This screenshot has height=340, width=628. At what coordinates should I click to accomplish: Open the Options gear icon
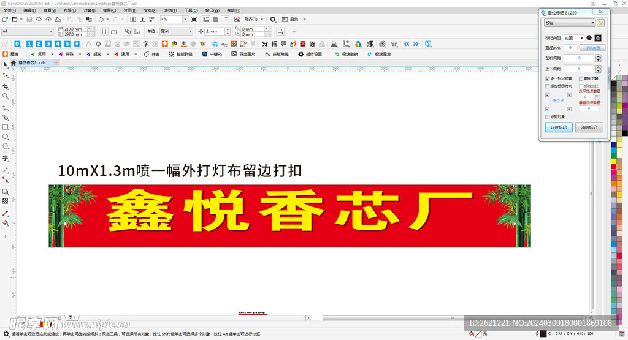(x=273, y=20)
